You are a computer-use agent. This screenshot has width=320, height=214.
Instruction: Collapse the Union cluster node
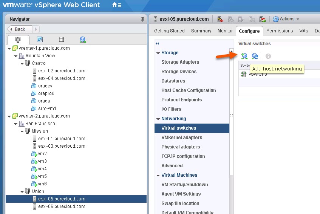(22, 192)
